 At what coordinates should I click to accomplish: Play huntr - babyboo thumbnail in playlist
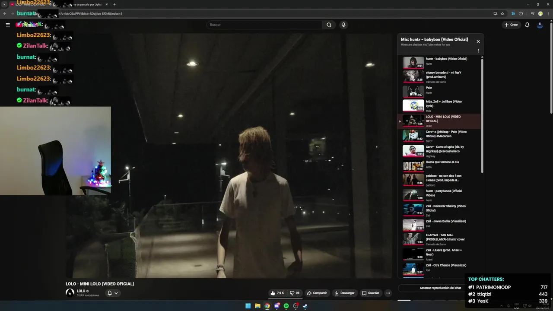pyautogui.click(x=413, y=63)
